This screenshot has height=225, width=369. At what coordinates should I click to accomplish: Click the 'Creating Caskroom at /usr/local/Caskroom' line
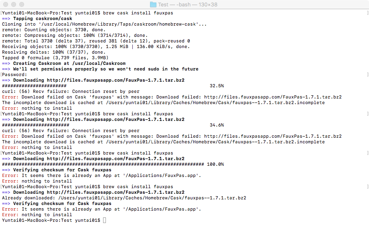(64, 63)
